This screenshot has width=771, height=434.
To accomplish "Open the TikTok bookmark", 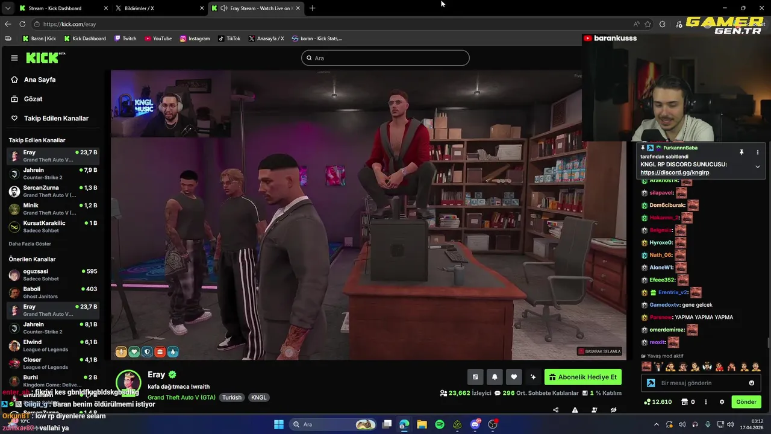I will point(229,39).
